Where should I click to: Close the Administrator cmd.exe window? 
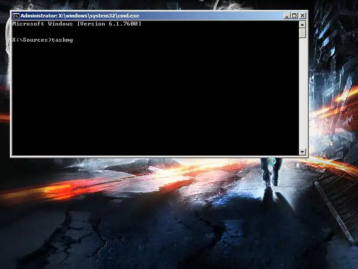pos(303,16)
